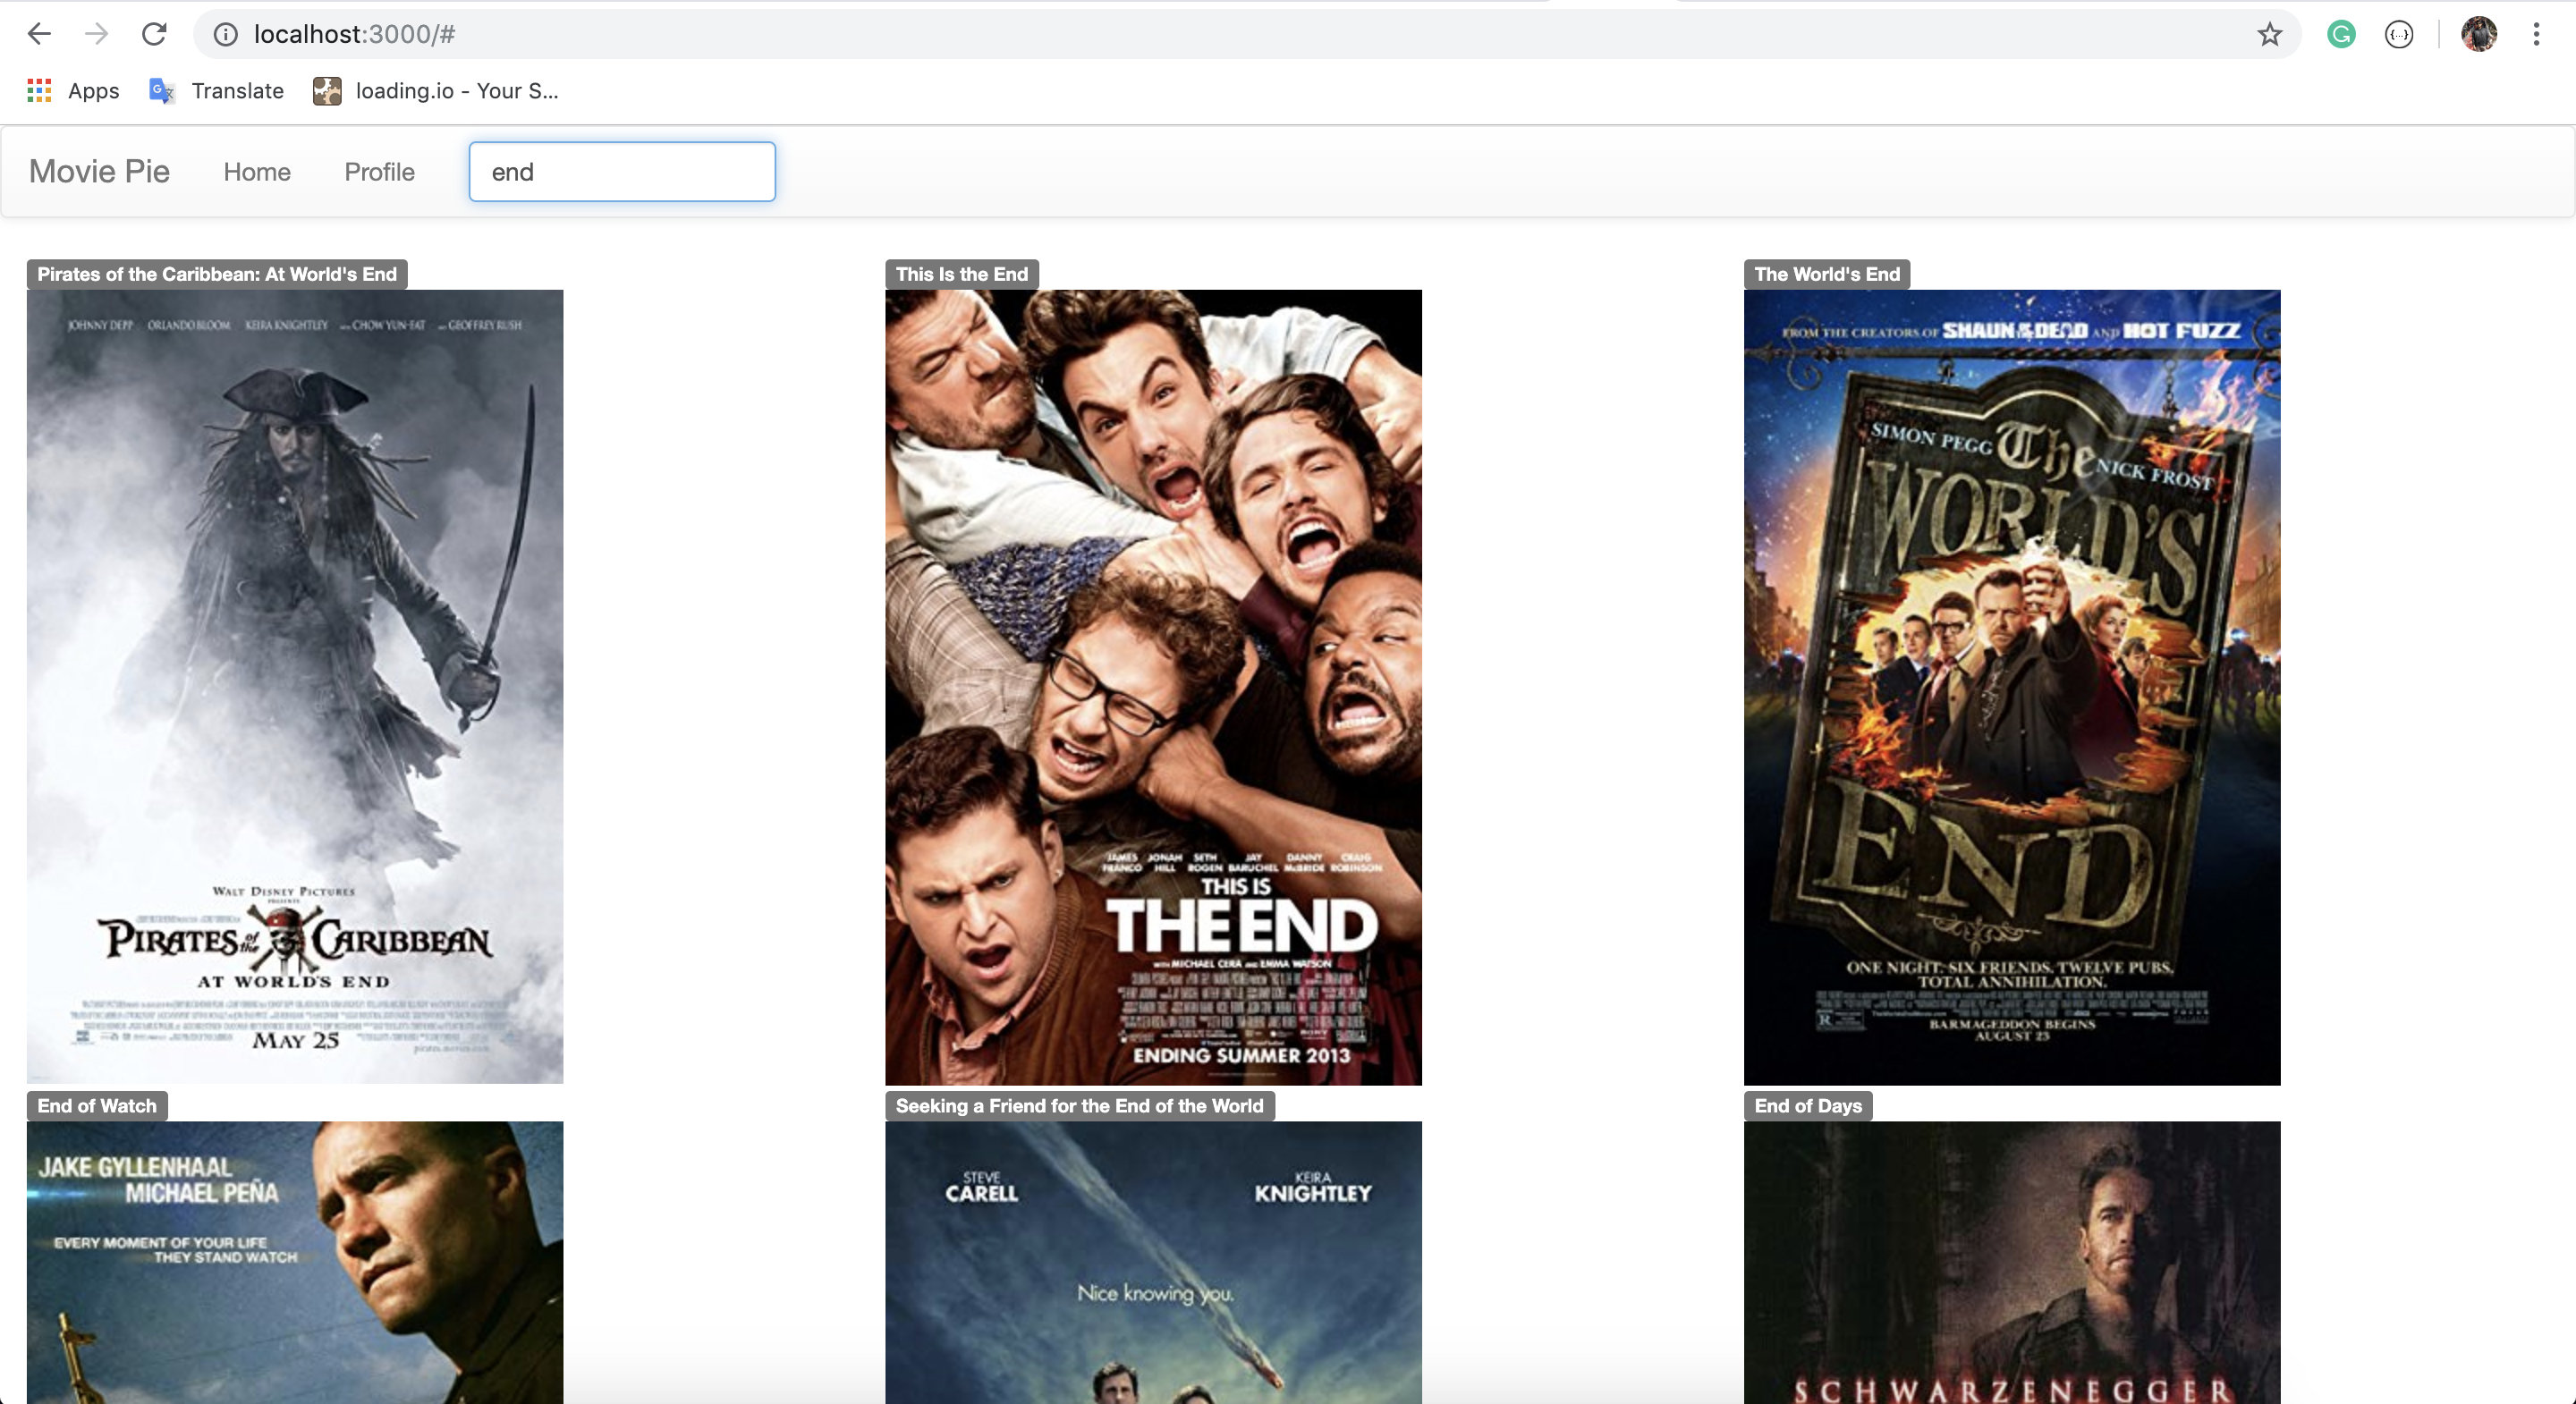Open the End of Days poster
2576x1404 pixels.
point(2011,1262)
